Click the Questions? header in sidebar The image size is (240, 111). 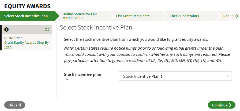(13, 38)
